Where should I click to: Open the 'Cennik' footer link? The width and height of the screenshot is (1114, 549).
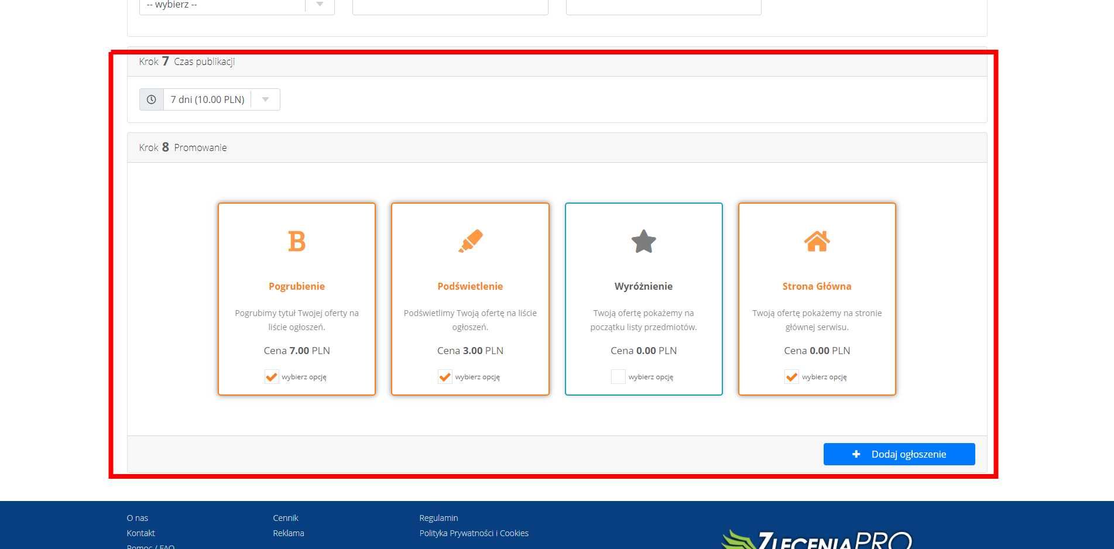click(x=286, y=518)
